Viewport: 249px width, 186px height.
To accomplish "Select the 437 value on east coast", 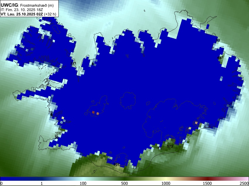I will click(220, 58).
